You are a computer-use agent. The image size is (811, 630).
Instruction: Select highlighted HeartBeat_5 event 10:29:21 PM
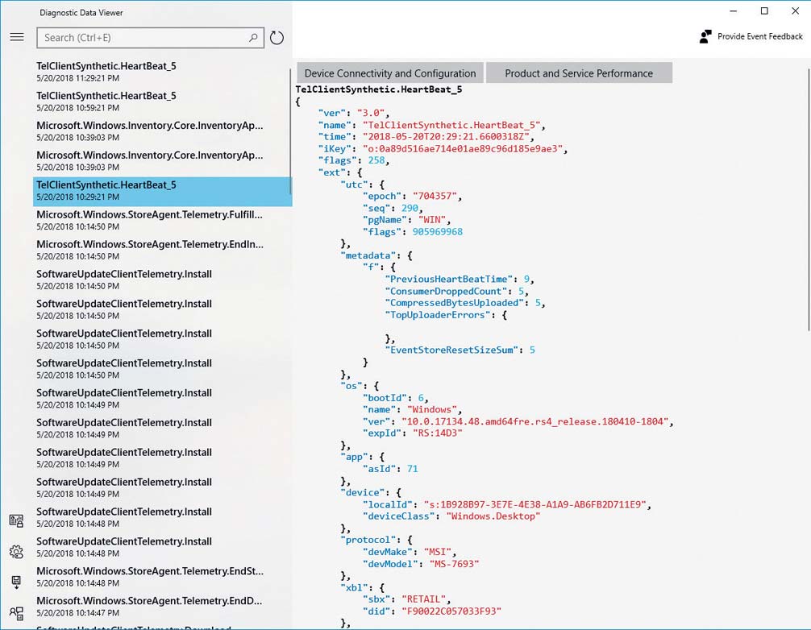tap(162, 191)
